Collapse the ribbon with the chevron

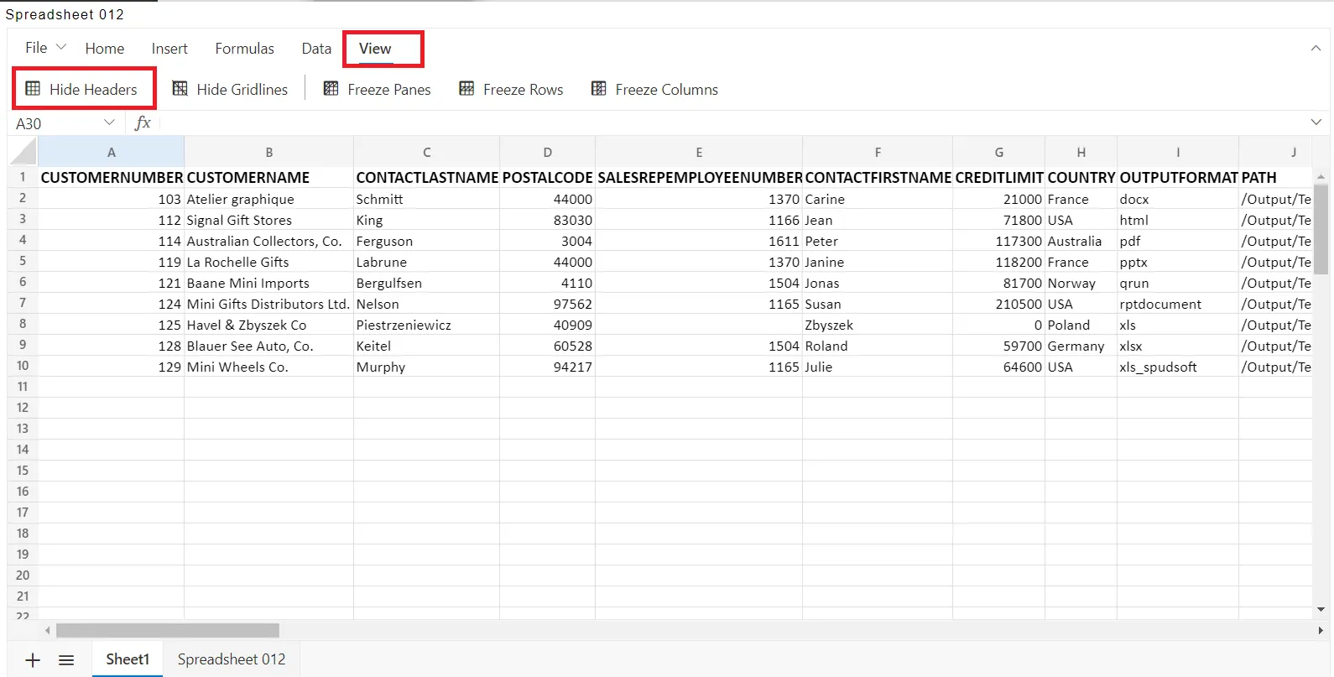[1316, 49]
